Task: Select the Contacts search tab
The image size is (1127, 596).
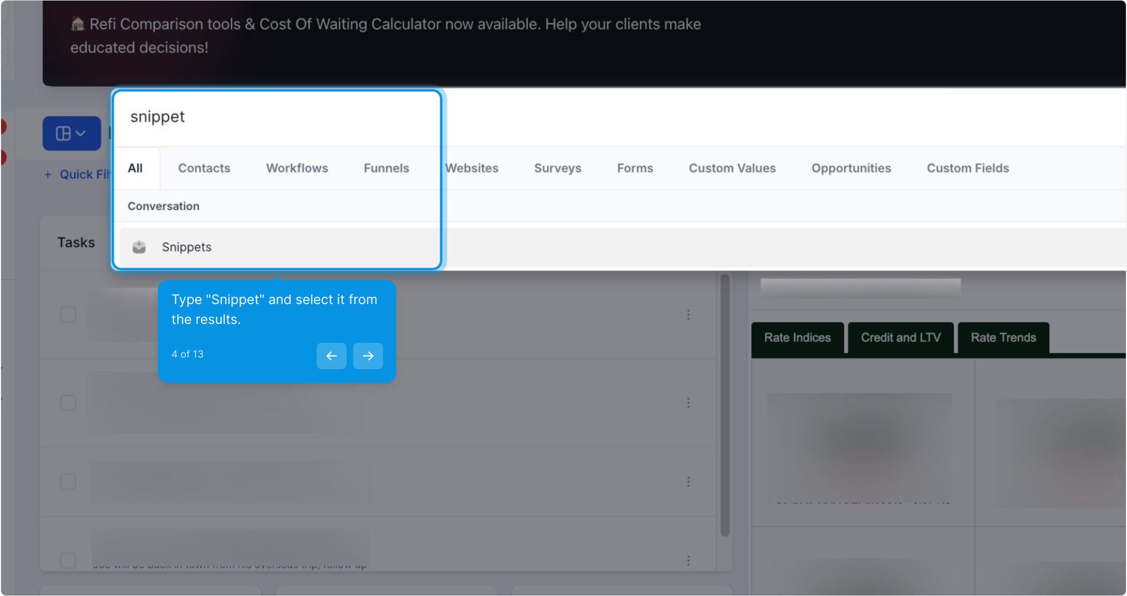Action: [204, 168]
